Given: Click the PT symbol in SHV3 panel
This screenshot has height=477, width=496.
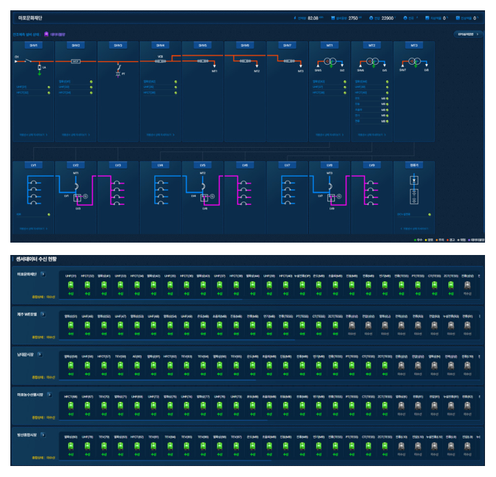Looking at the screenshot, I should click(x=118, y=71).
